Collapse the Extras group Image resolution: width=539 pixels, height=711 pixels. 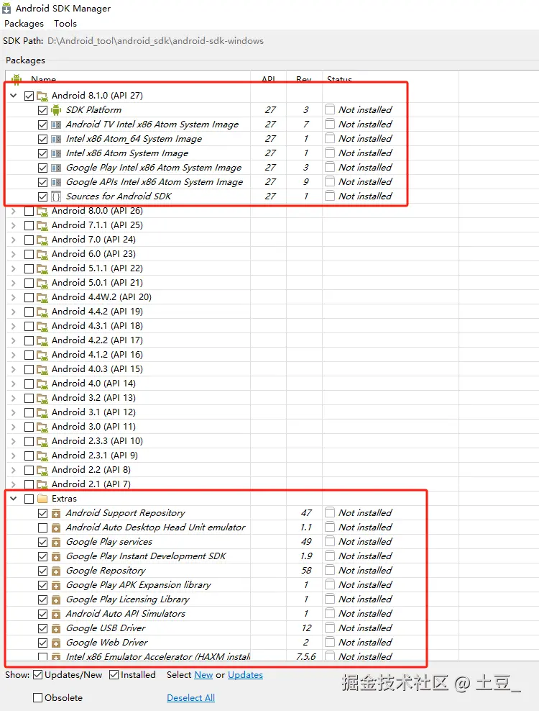coord(14,498)
